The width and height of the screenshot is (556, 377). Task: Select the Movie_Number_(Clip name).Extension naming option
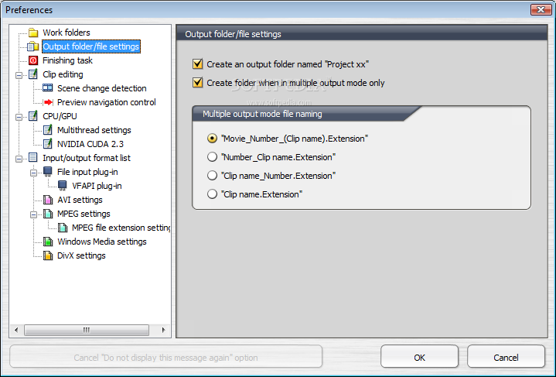coord(212,139)
